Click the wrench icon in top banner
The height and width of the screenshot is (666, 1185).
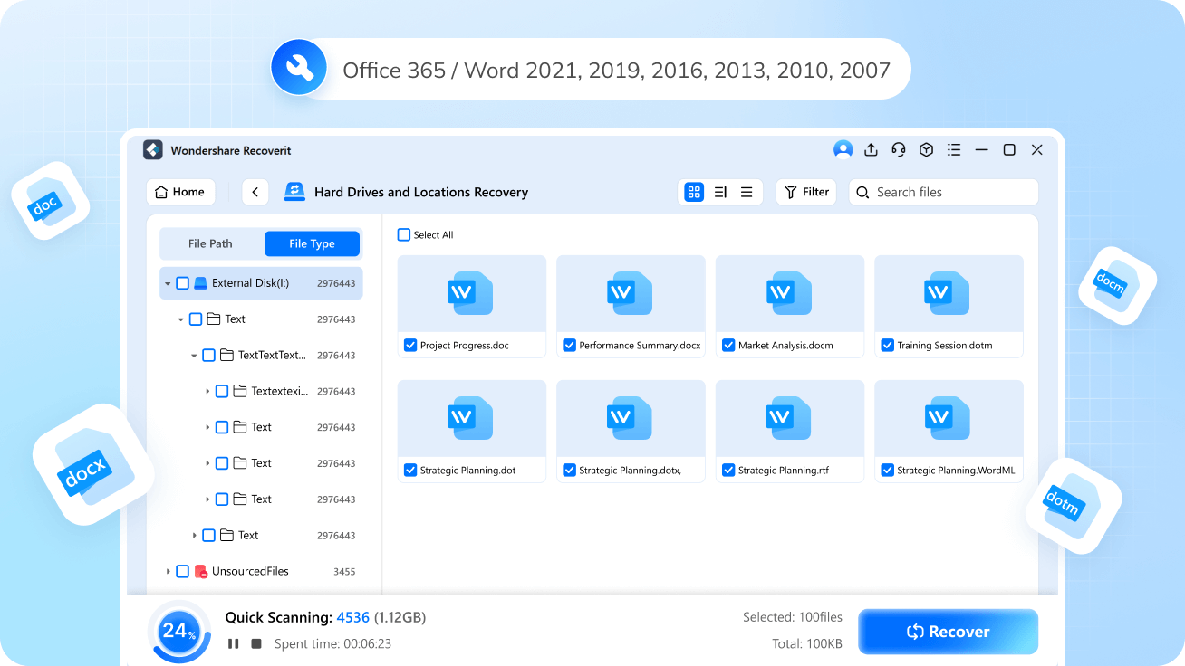(300, 68)
